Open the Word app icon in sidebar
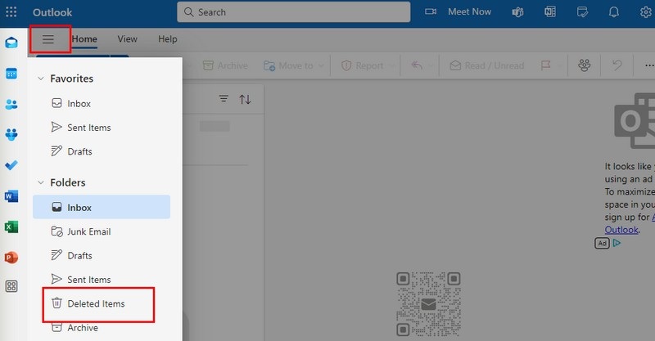The image size is (655, 341). (x=11, y=196)
